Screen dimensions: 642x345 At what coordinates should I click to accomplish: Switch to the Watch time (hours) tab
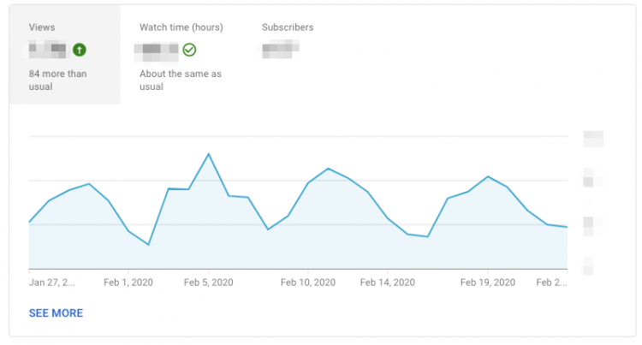[x=181, y=27]
